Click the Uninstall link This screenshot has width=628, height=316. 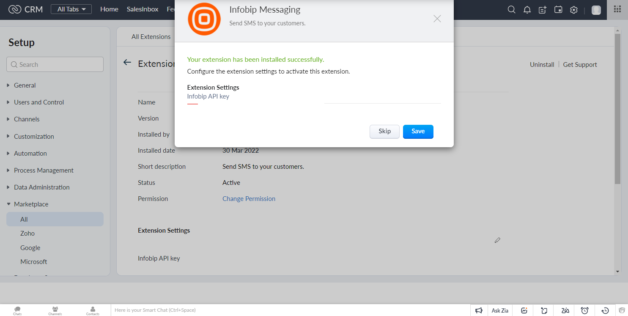tap(542, 64)
